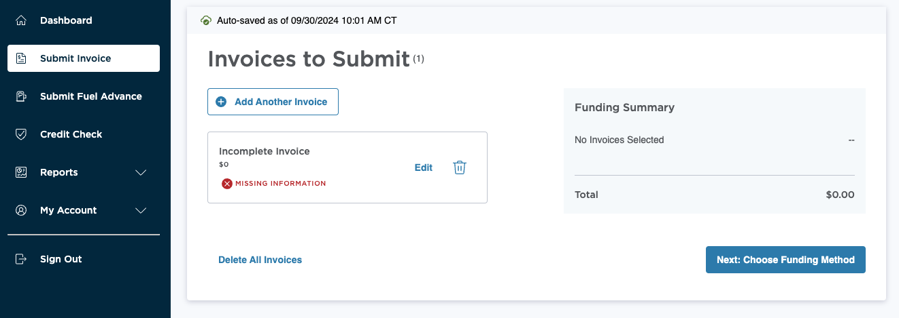
Task: Click the Sign Out arrow icon
Action: coord(21,259)
